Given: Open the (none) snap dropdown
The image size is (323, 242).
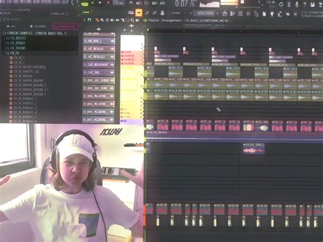Looking at the screenshot, I should pos(176,13).
